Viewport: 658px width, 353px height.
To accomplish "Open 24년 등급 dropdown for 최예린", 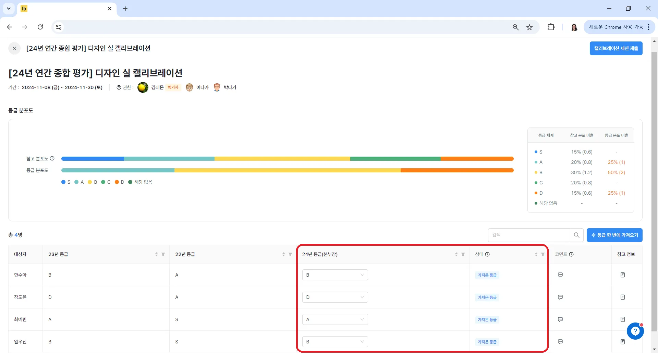I will (335, 319).
